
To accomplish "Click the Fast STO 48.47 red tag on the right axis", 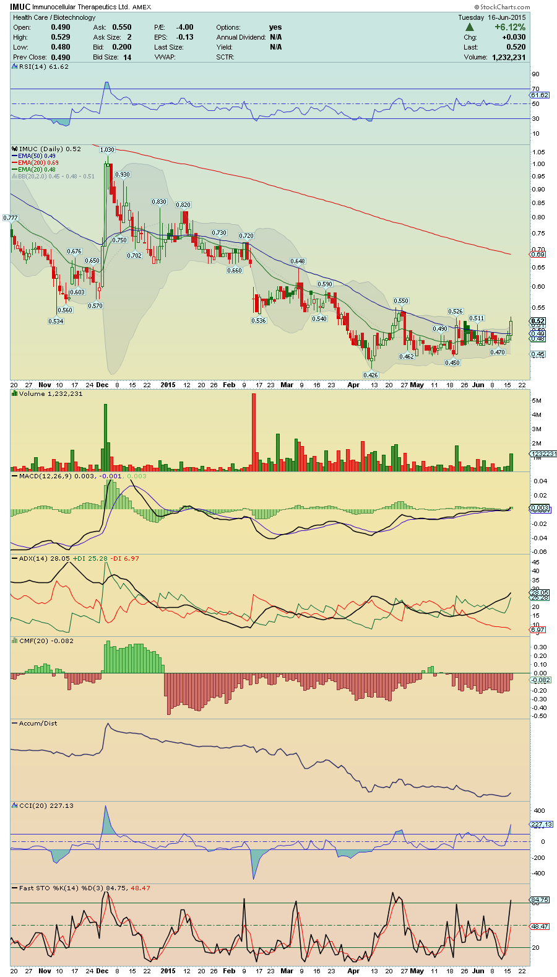I will coord(540,927).
